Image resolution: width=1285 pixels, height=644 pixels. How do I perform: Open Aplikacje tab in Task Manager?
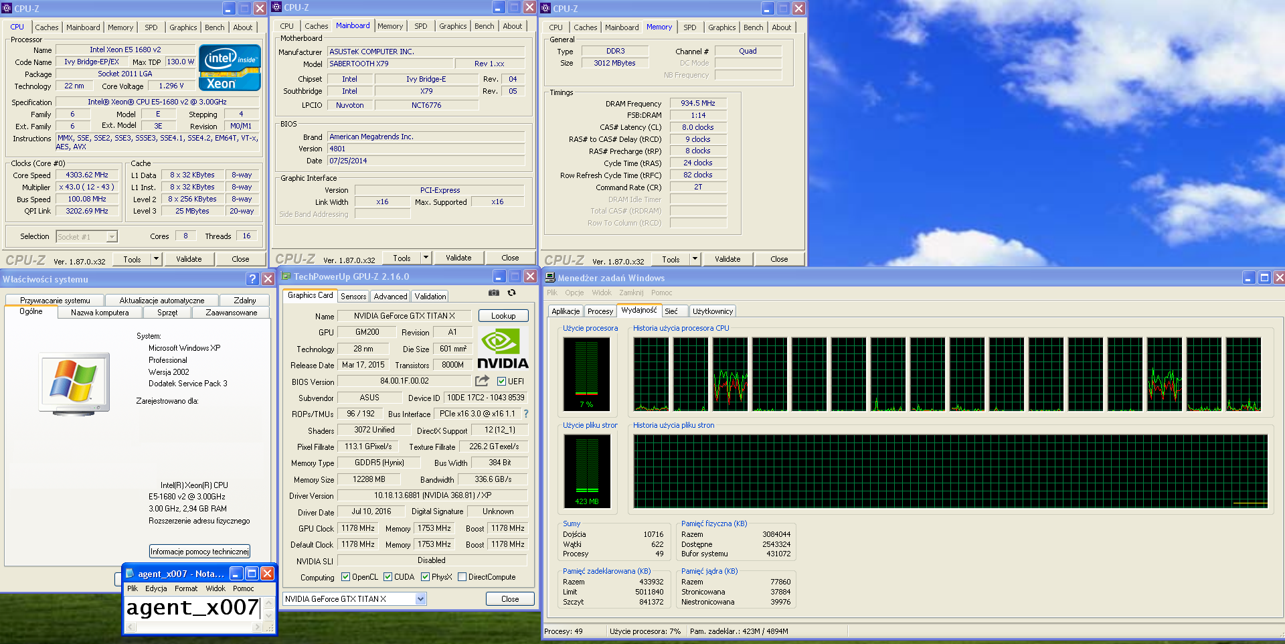pyautogui.click(x=566, y=311)
